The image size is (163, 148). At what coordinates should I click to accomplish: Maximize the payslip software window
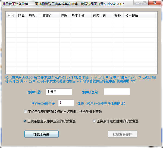tap(145, 3)
